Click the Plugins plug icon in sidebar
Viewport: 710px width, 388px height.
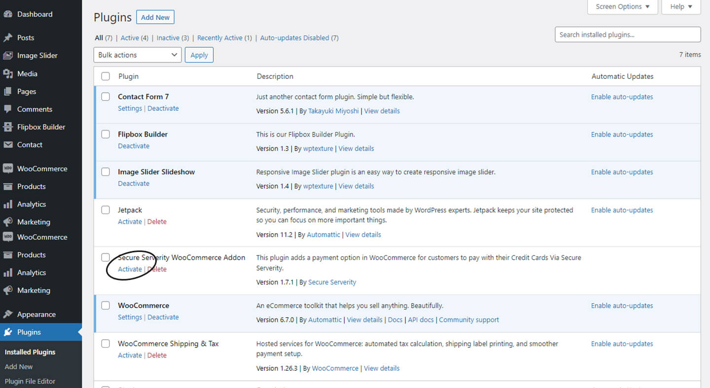(x=8, y=332)
